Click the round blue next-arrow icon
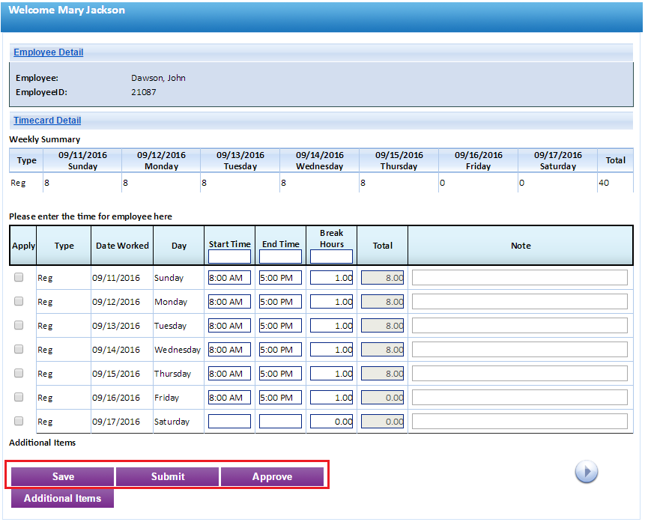 pyautogui.click(x=586, y=471)
